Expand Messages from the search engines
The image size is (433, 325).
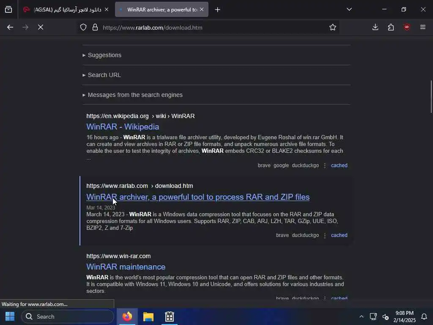(x=132, y=95)
